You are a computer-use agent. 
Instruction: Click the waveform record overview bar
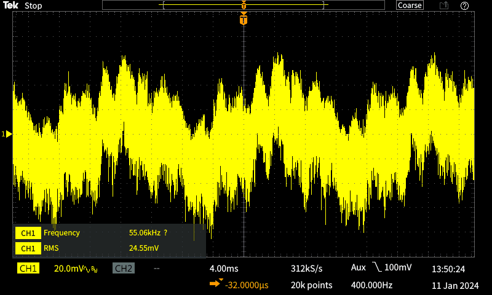click(244, 5)
